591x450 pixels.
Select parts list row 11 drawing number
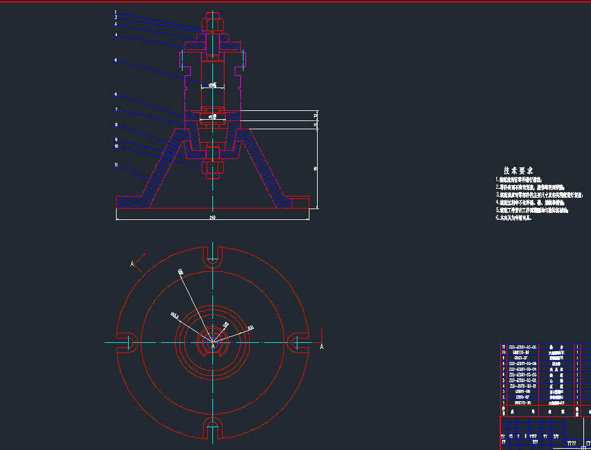tap(523, 347)
